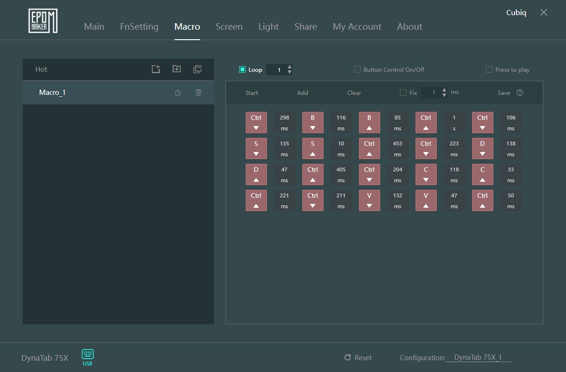Select the B key-down block
Image resolution: width=566 pixels, height=372 pixels.
click(x=313, y=122)
